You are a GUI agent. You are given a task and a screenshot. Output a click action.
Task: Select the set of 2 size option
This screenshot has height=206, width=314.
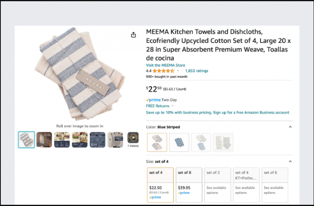click(218, 185)
